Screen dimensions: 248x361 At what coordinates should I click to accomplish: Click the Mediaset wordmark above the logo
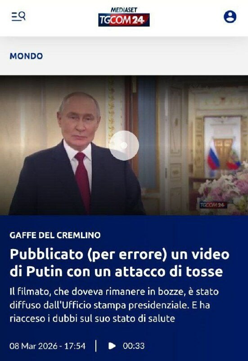coord(124,10)
